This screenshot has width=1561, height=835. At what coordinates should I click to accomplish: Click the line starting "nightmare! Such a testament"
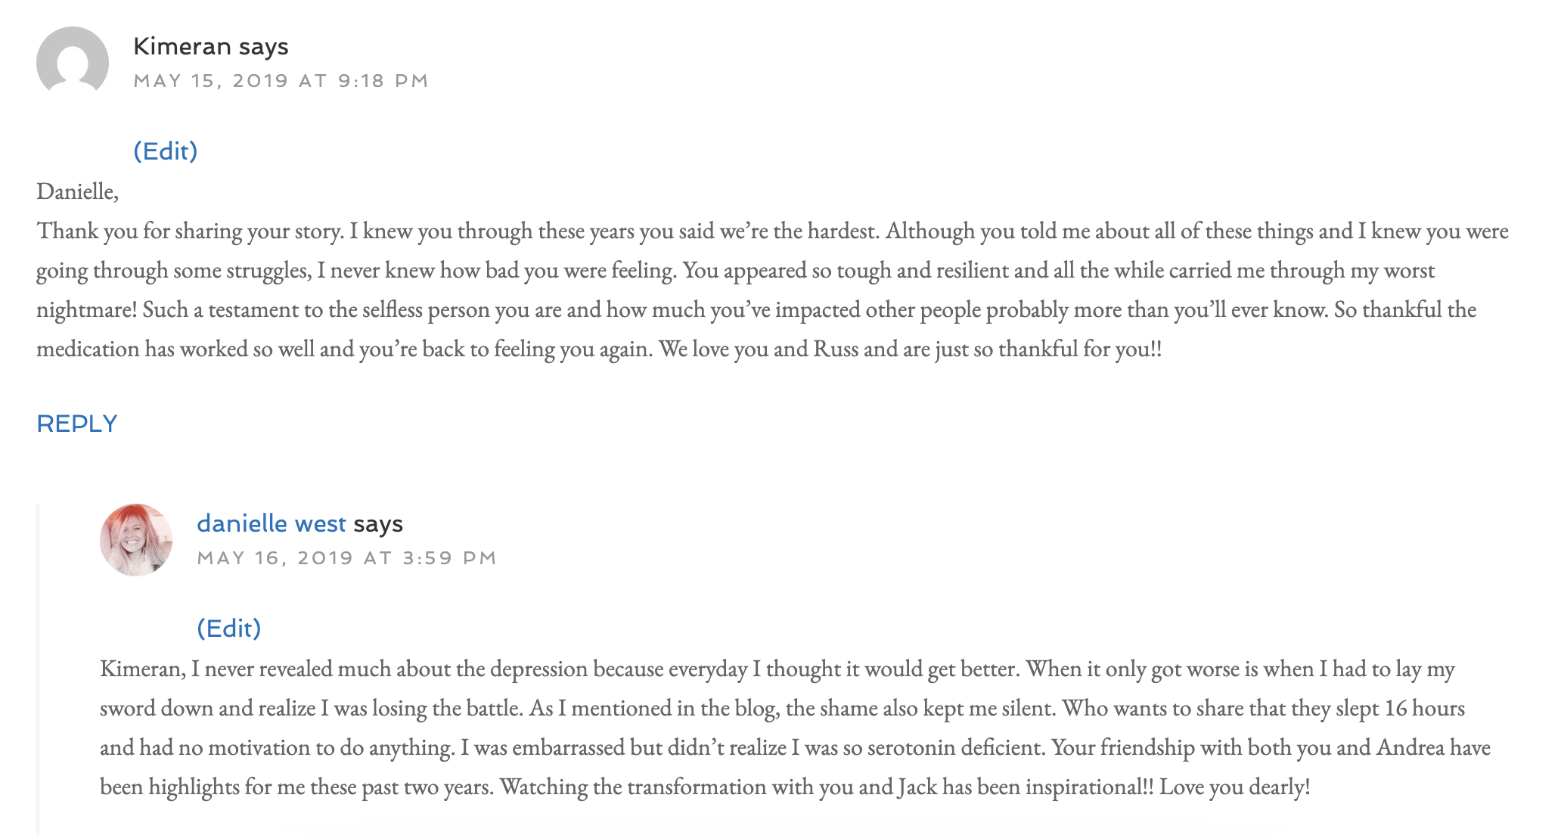coord(756,309)
